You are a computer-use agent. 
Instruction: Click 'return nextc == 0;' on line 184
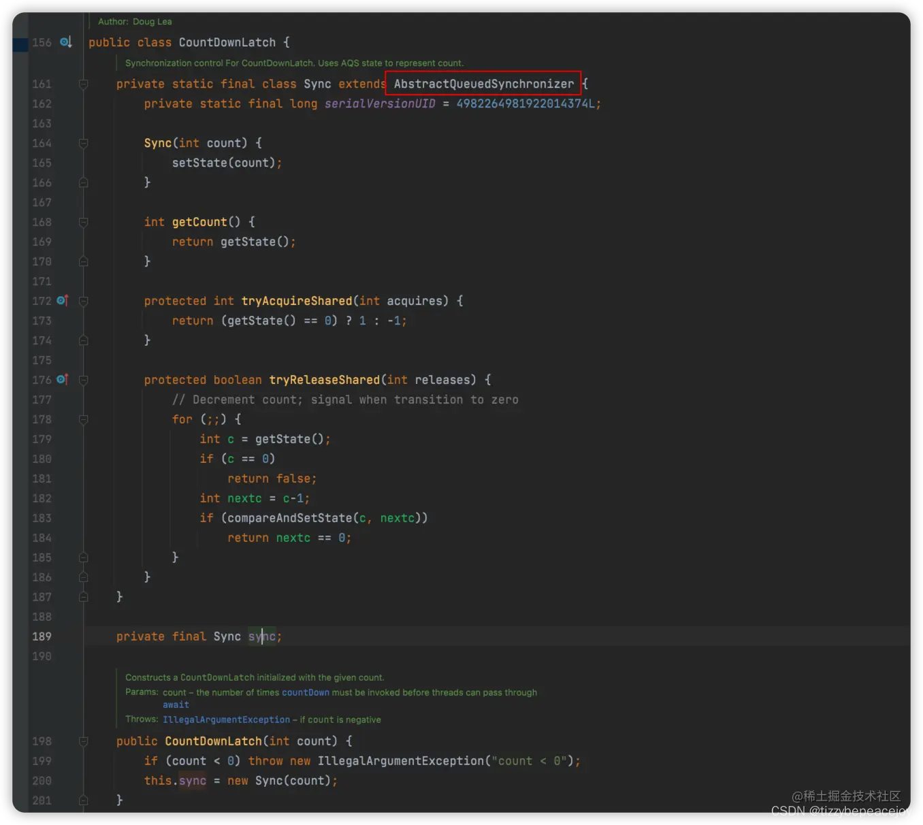point(289,538)
